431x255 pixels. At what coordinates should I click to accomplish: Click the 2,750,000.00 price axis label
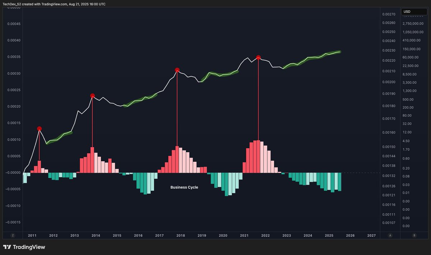414,23
